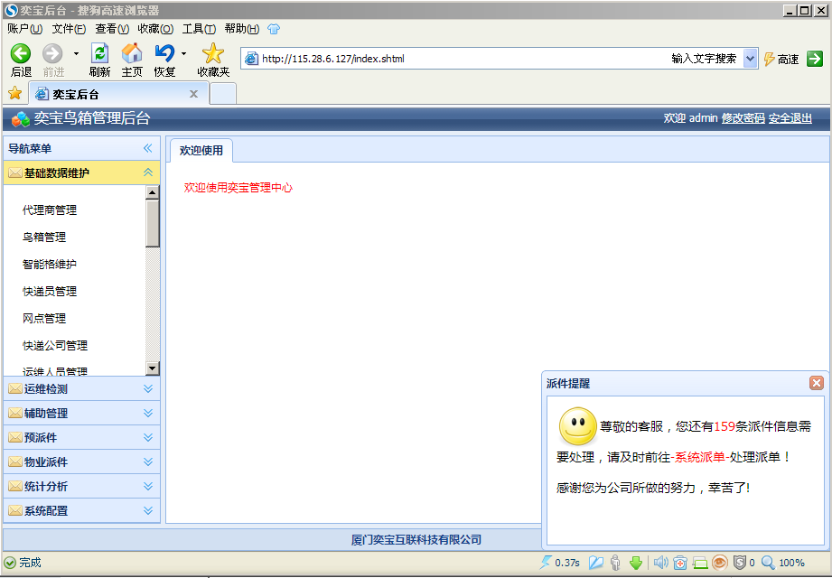Click the green go arrow beside address bar

click(815, 59)
